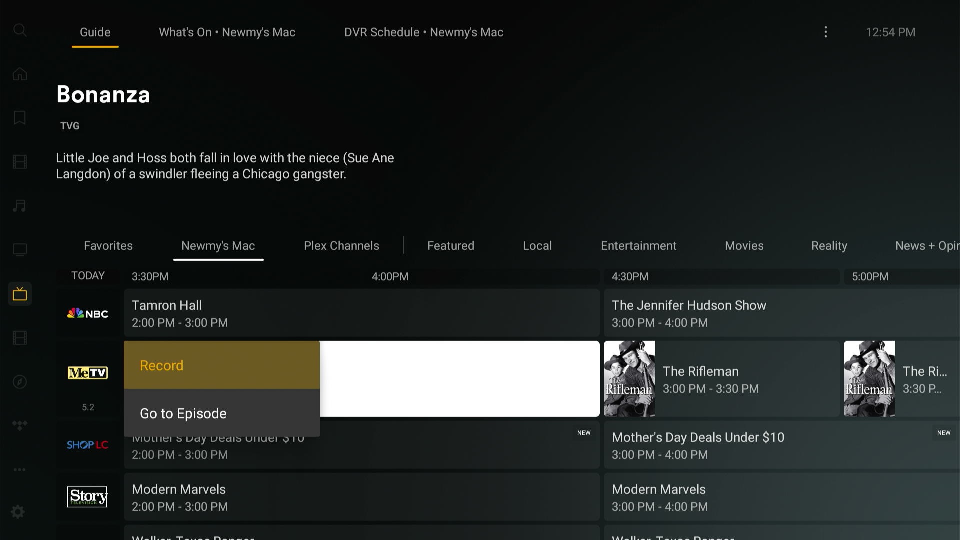Open the overflow three-dot menu at top
960x540 pixels.
point(825,32)
